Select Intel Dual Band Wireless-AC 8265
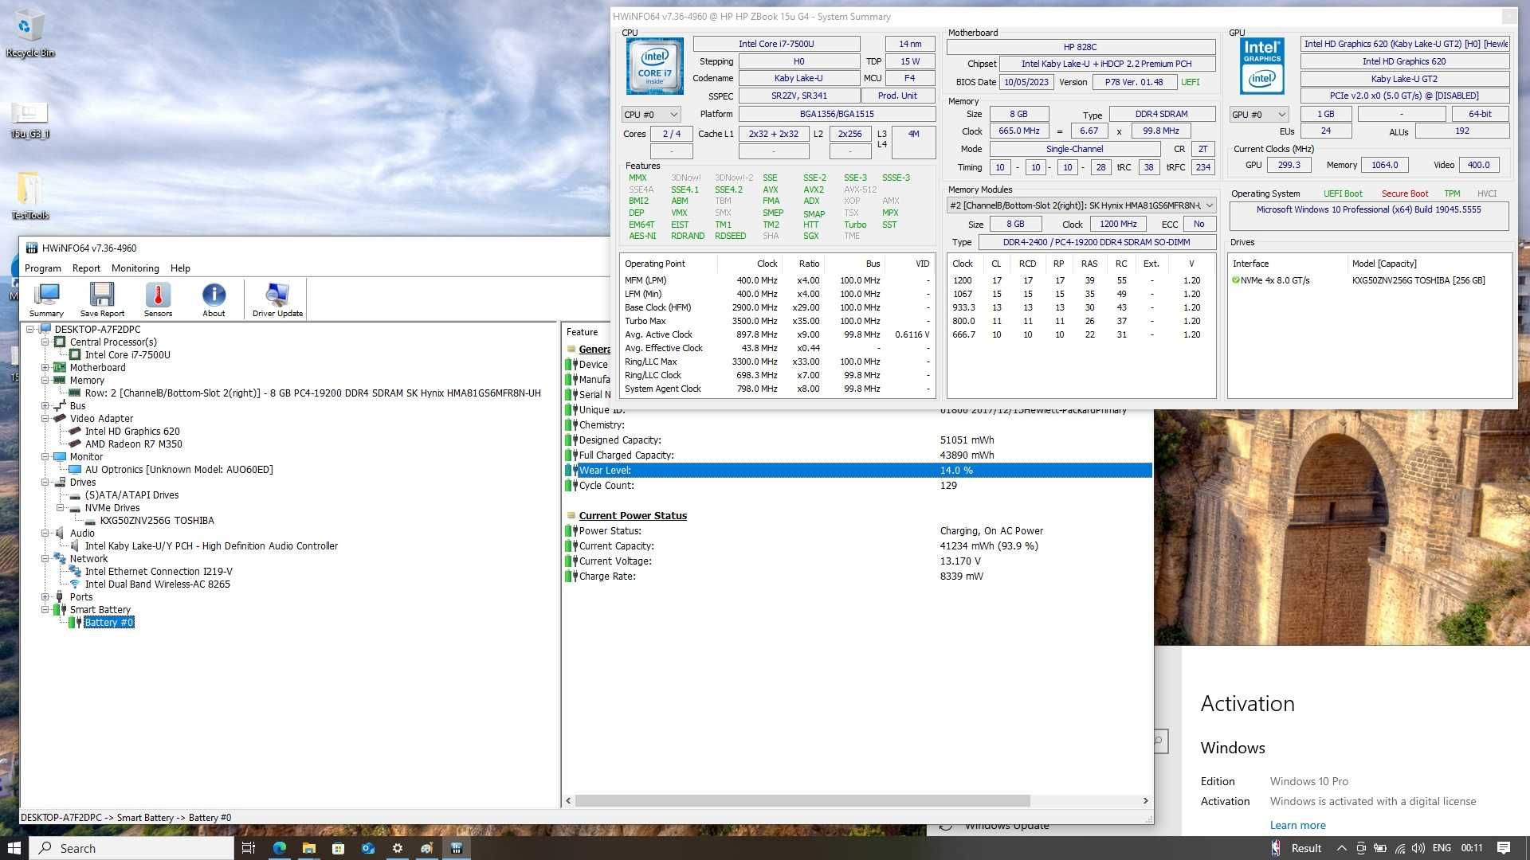 tap(157, 584)
